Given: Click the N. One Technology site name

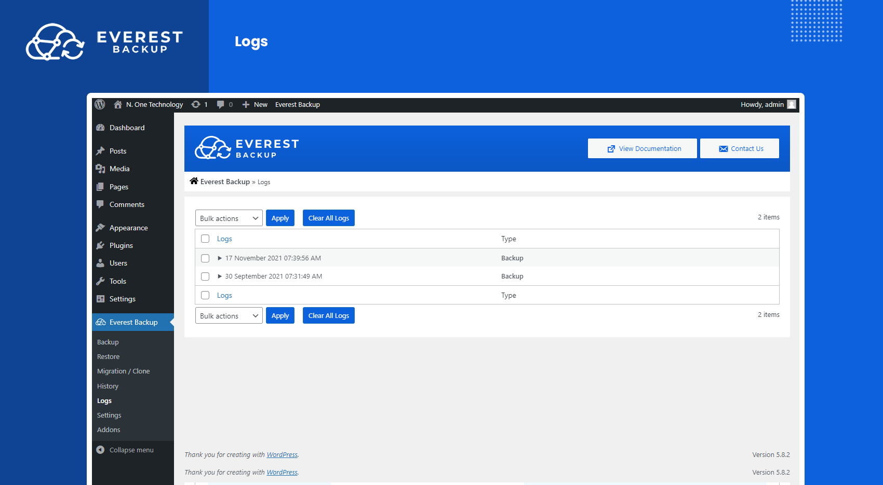Looking at the screenshot, I should [155, 104].
